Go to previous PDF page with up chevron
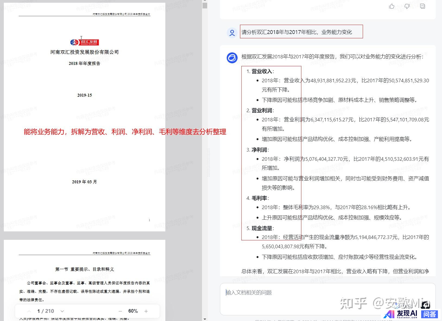This screenshot has width=442, height=321. tap(29, 311)
